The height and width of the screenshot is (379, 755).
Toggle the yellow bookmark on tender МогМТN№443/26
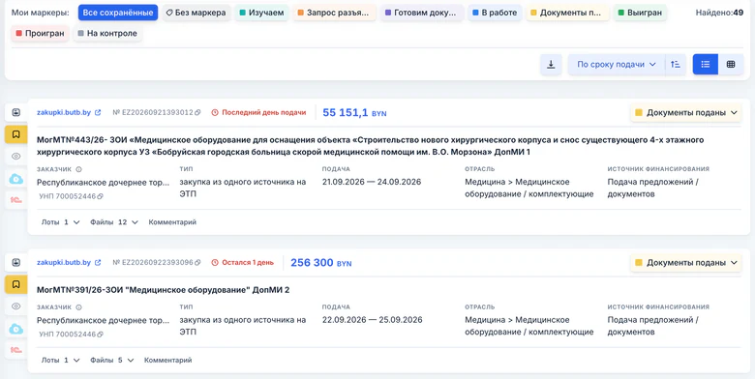[x=16, y=134]
